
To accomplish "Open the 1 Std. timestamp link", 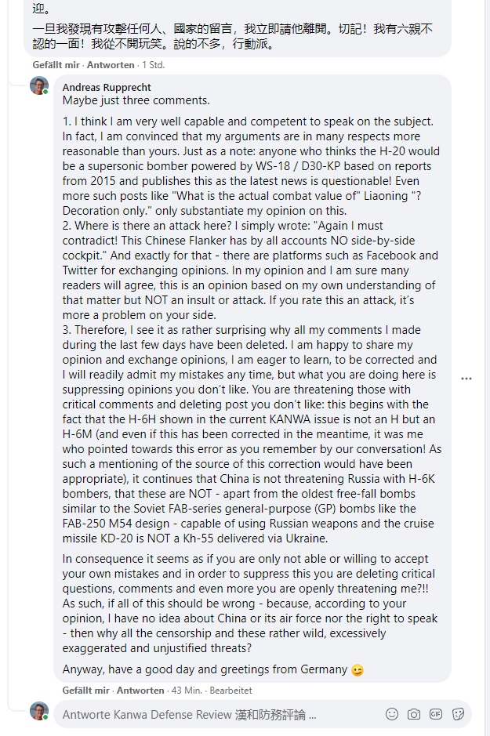I will tap(154, 65).
